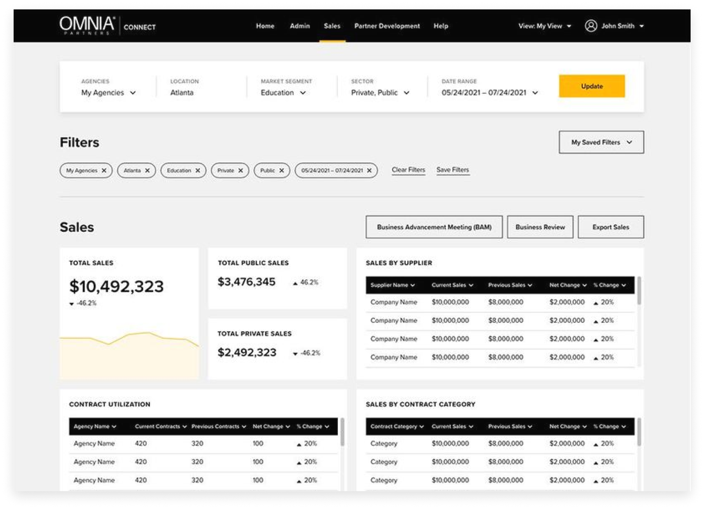Select the Sales navigation tab

point(332,26)
